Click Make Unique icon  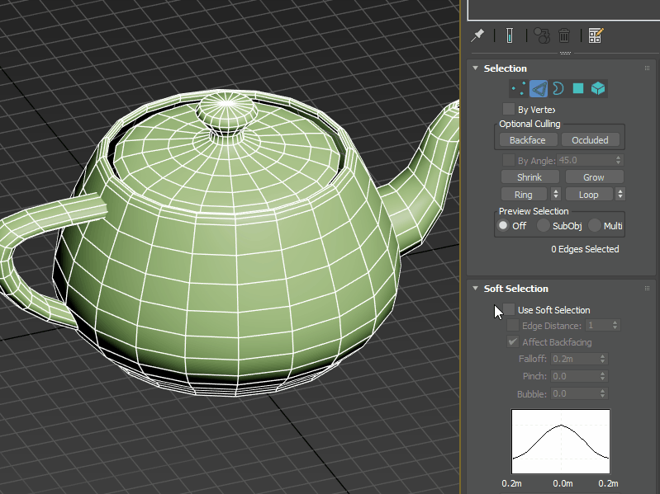point(542,35)
